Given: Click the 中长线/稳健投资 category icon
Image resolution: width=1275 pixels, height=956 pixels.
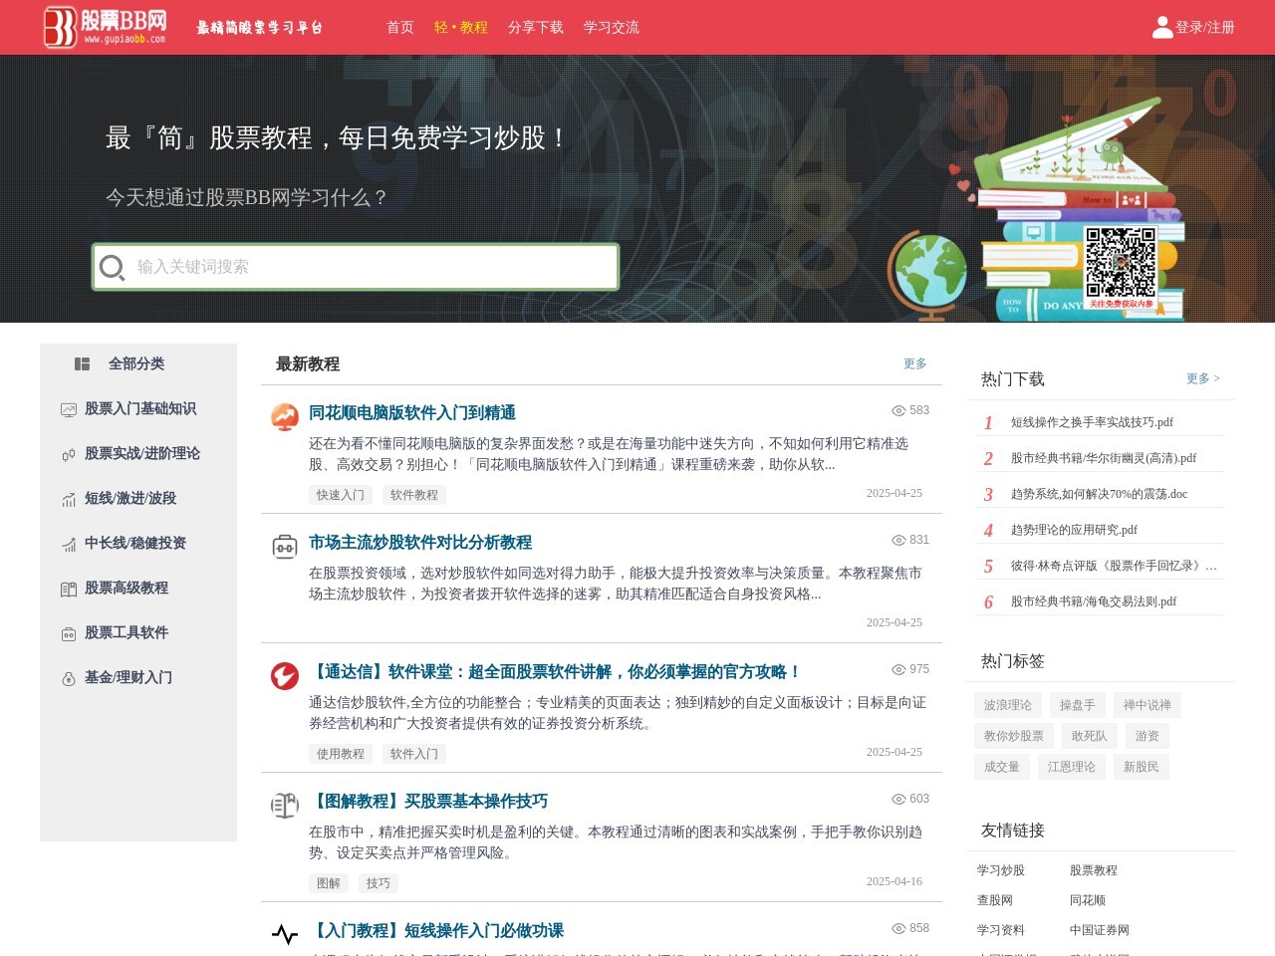Looking at the screenshot, I should pos(68,543).
